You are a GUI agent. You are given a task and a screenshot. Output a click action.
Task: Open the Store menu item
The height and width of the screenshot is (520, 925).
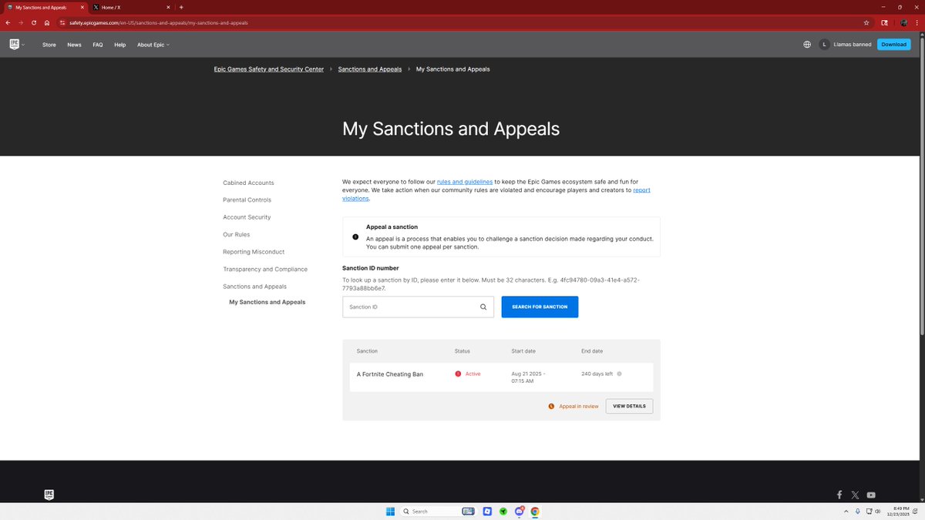click(x=49, y=45)
